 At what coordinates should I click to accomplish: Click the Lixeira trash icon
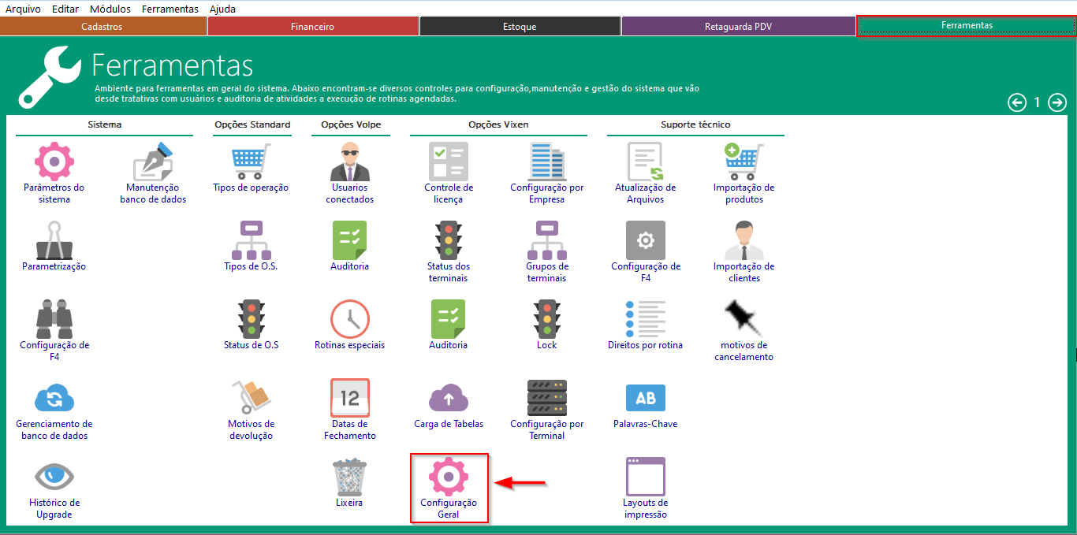coord(349,477)
